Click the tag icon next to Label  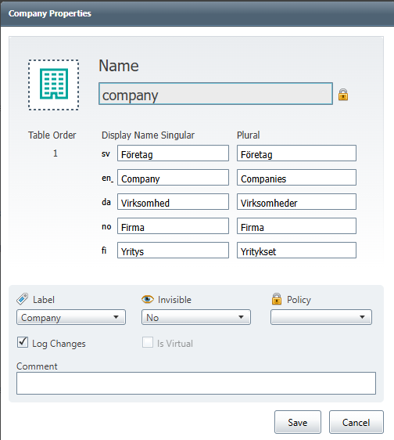tap(22, 299)
